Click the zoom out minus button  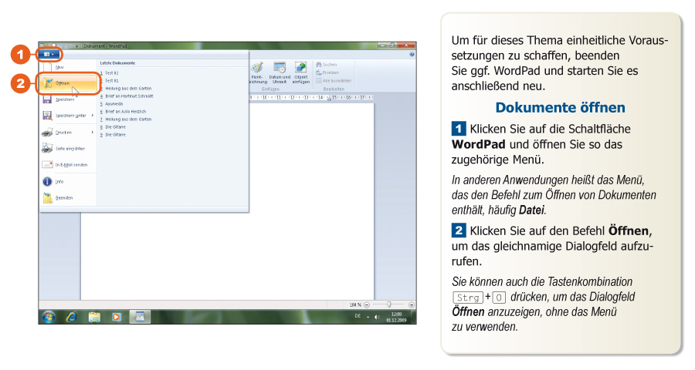coord(367,304)
